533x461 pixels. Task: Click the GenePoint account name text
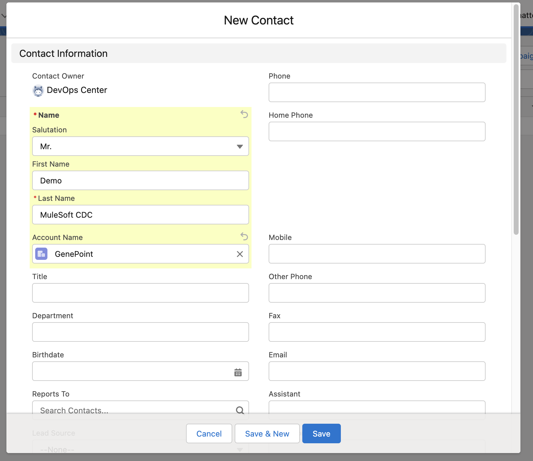click(x=74, y=254)
